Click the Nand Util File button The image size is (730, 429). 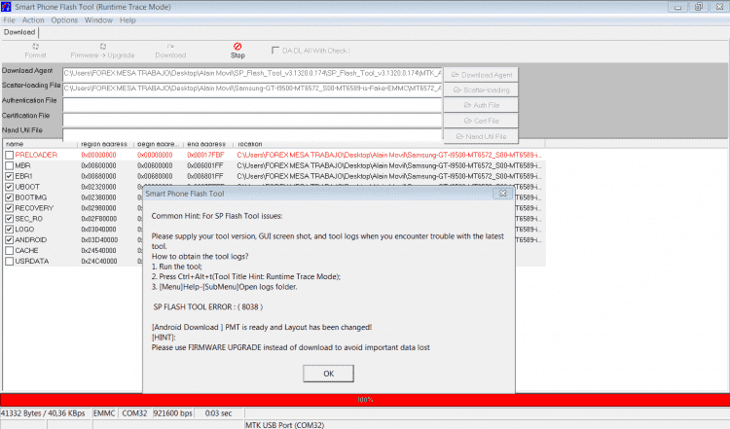click(481, 136)
